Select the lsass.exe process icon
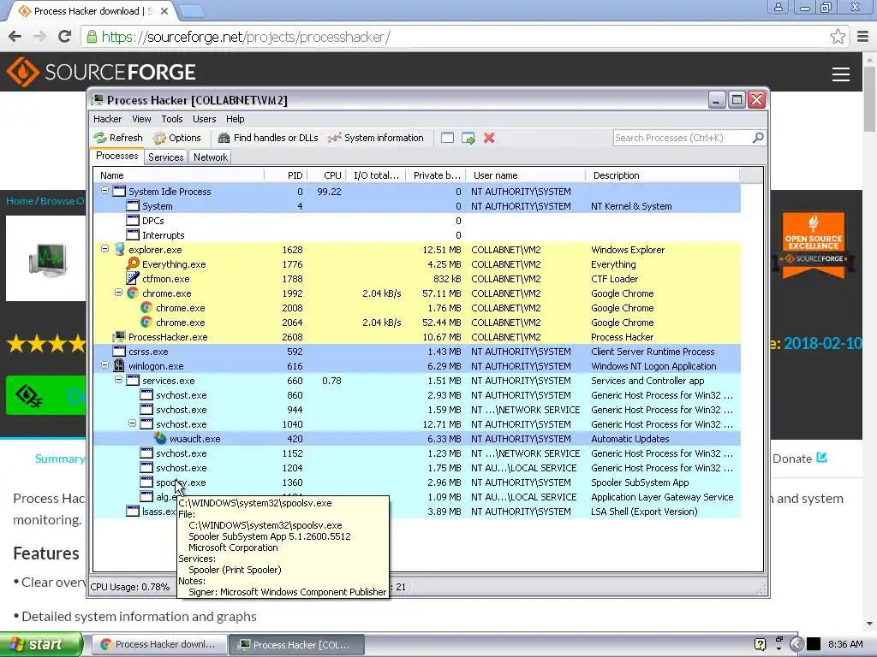Screen dimensions: 877x657 tap(133, 511)
